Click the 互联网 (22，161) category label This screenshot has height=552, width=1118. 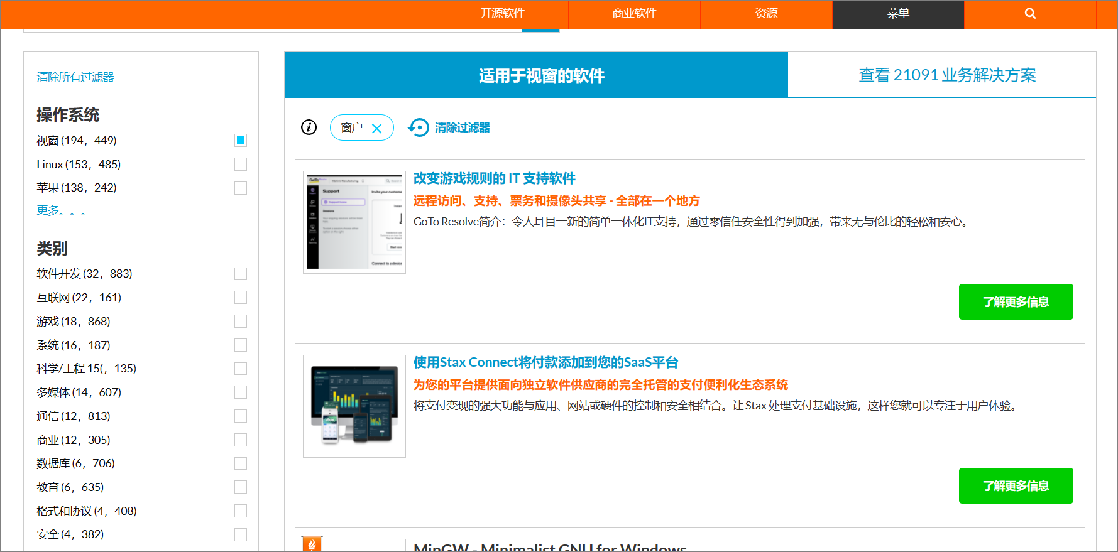[79, 298]
